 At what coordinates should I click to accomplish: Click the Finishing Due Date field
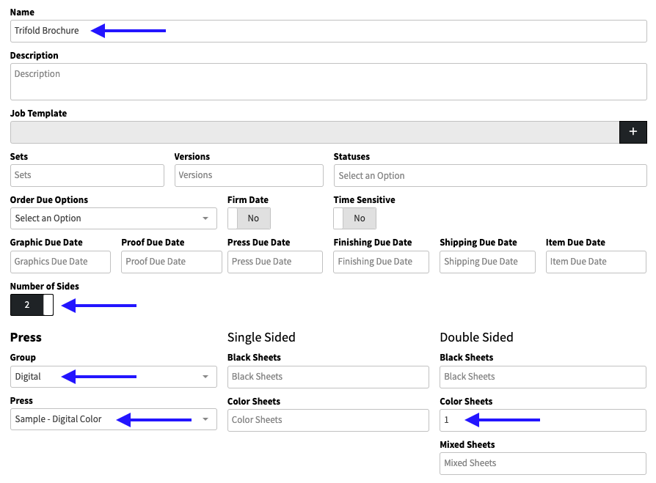point(381,262)
